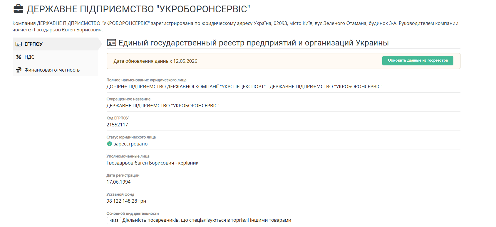Image resolution: width=496 pixels, height=227 pixels.
Task: Click the page title ДЕРЖАВНЕ ПІДПРИЄМСТВО "УКРОБОРОНСЕРВІС"
Action: 138,9
